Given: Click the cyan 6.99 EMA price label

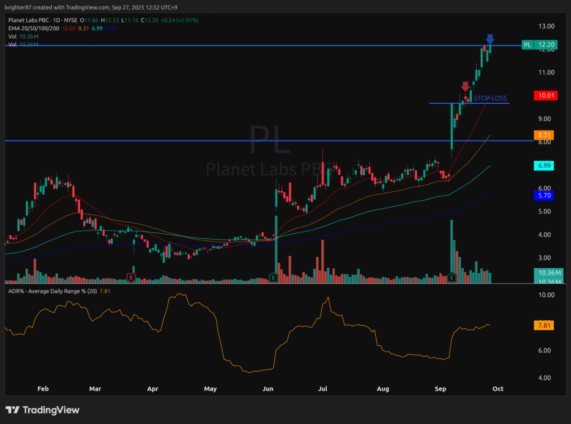Looking at the screenshot, I should pyautogui.click(x=544, y=166).
